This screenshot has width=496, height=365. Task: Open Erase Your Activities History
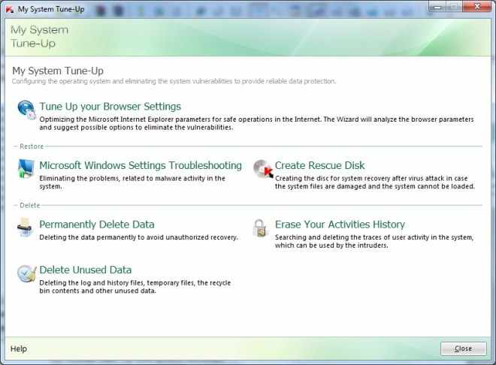[x=340, y=225]
